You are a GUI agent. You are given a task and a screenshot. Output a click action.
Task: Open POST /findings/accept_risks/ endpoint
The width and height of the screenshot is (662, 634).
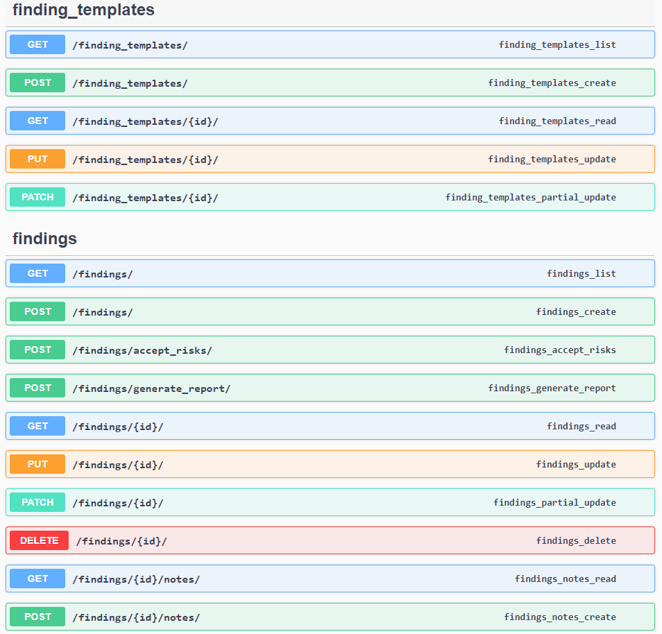(x=142, y=350)
